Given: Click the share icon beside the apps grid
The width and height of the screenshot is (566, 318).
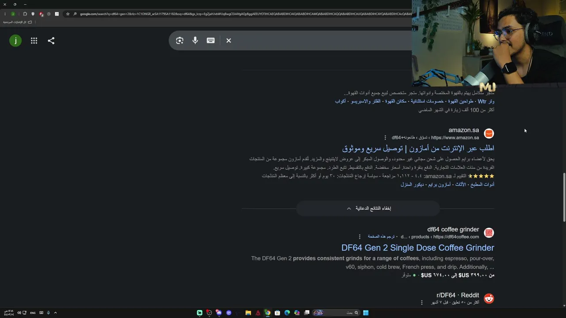Looking at the screenshot, I should (x=51, y=41).
